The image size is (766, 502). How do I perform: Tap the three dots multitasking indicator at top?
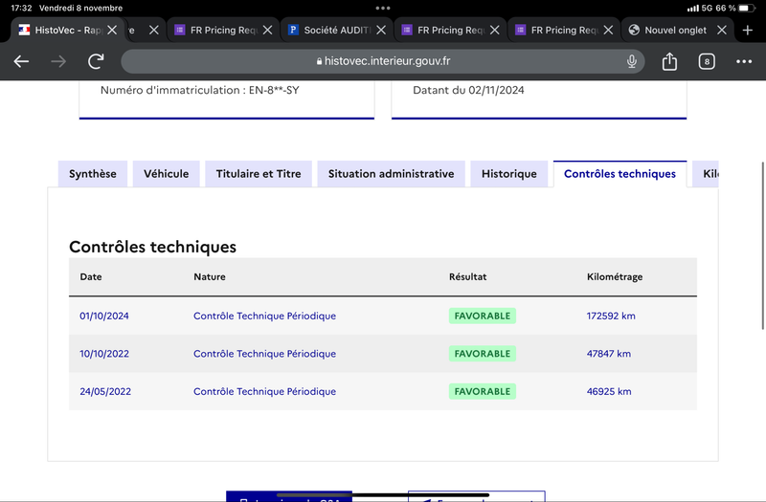pyautogui.click(x=383, y=8)
